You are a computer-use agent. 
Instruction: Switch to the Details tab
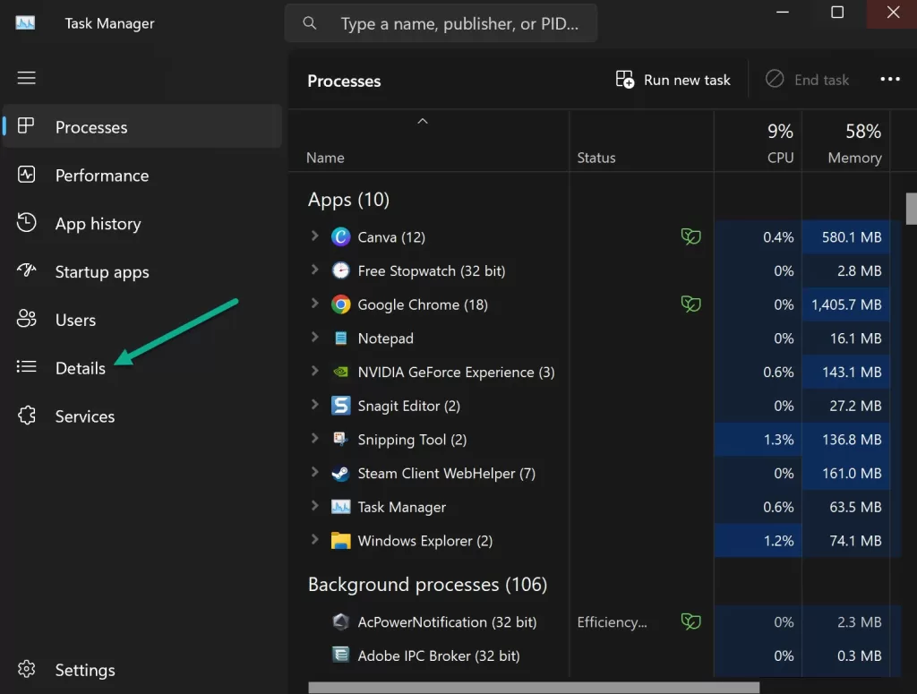[x=142, y=368]
